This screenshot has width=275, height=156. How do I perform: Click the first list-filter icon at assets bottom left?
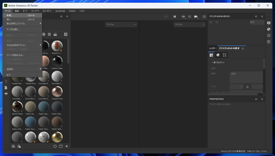[13, 146]
